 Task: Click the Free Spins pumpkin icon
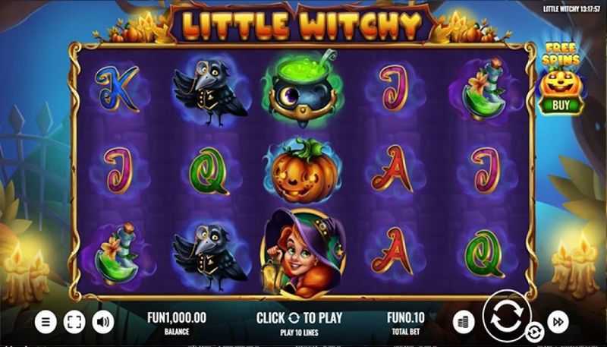561,84
